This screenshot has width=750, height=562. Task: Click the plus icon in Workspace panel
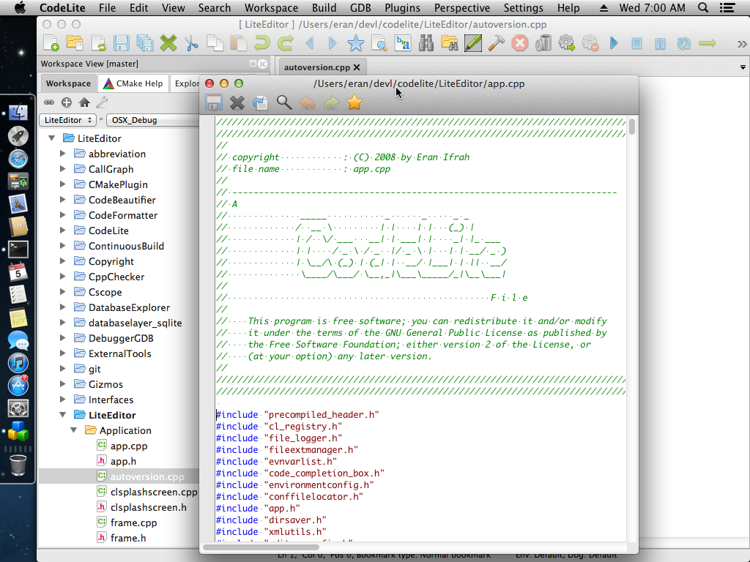(x=67, y=102)
